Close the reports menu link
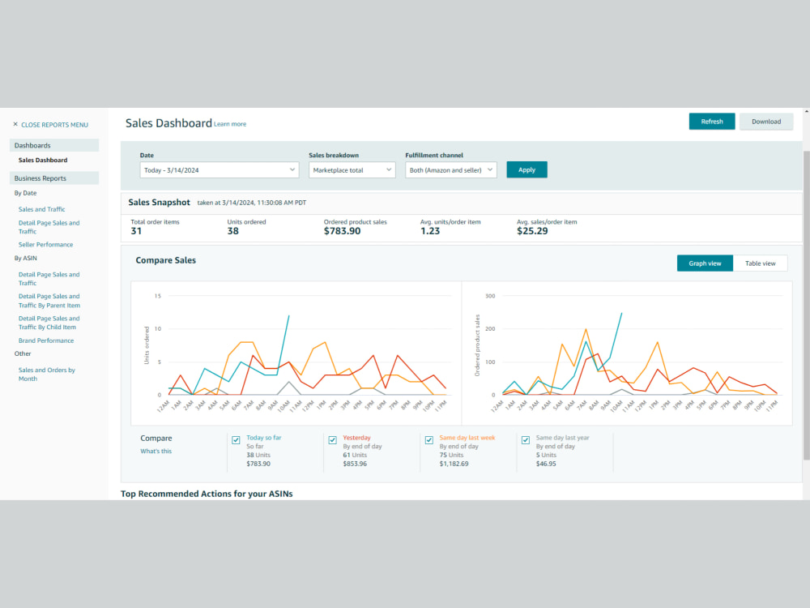This screenshot has height=608, width=810. 54,125
